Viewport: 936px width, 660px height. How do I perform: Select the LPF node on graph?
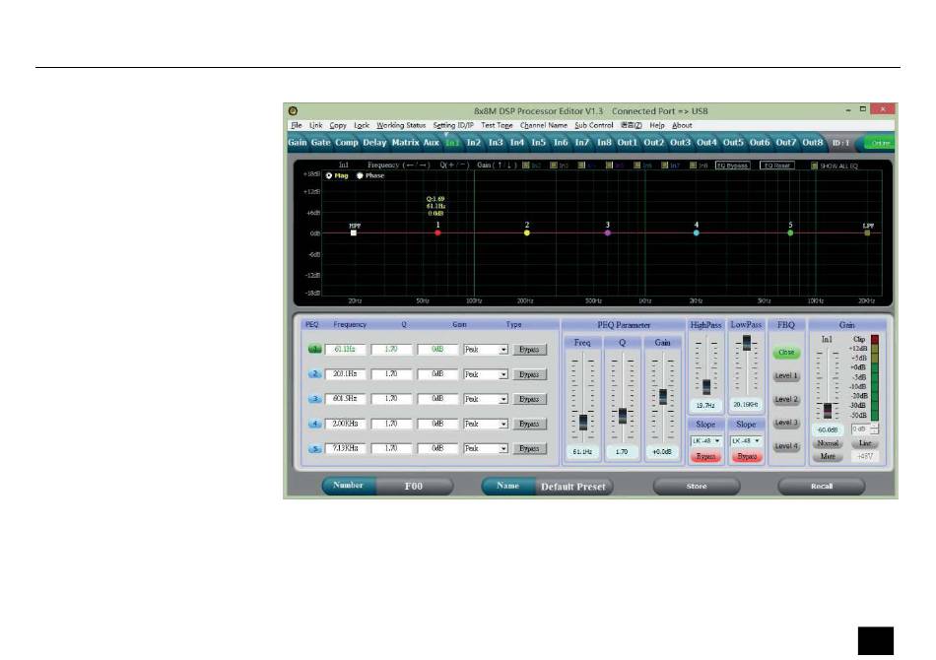tap(867, 232)
